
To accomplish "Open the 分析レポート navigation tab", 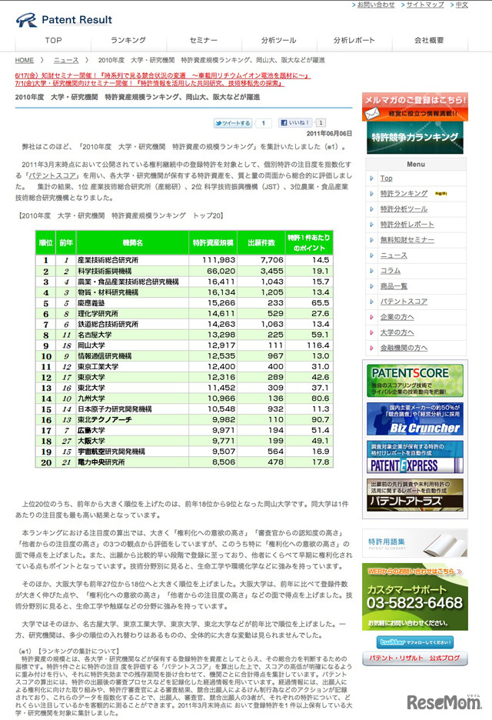I will click(x=354, y=41).
